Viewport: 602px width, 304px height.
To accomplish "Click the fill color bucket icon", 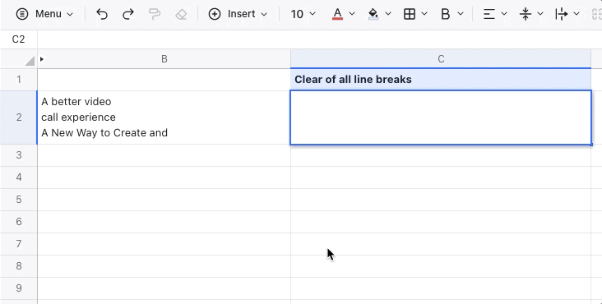I will [373, 14].
